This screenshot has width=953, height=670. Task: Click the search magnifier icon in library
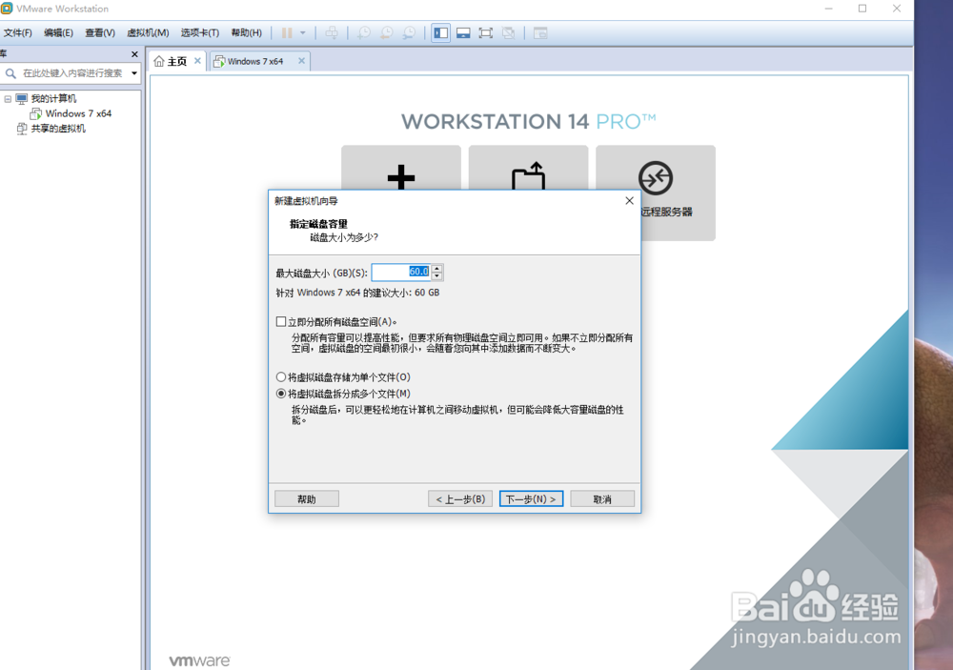click(x=10, y=73)
